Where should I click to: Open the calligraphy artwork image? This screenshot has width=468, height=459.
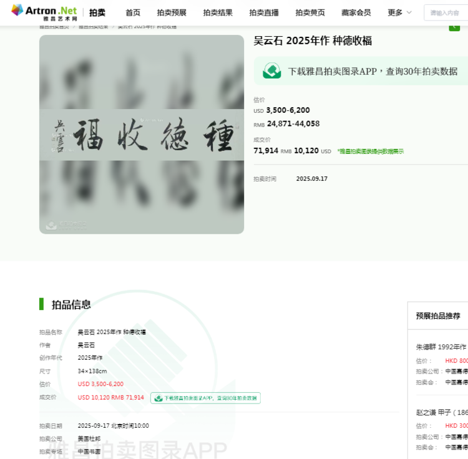click(x=142, y=134)
